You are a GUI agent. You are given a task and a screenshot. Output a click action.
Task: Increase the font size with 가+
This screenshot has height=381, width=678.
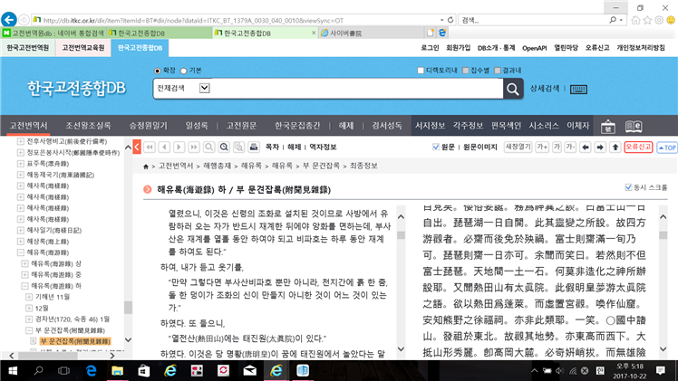pos(542,148)
